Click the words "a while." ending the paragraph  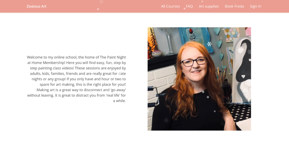(x=119, y=101)
